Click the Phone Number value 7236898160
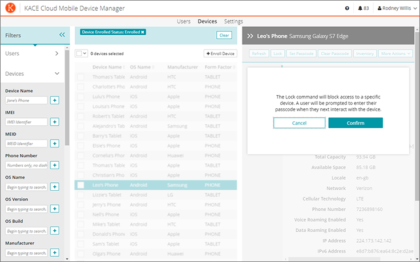 [369, 209]
